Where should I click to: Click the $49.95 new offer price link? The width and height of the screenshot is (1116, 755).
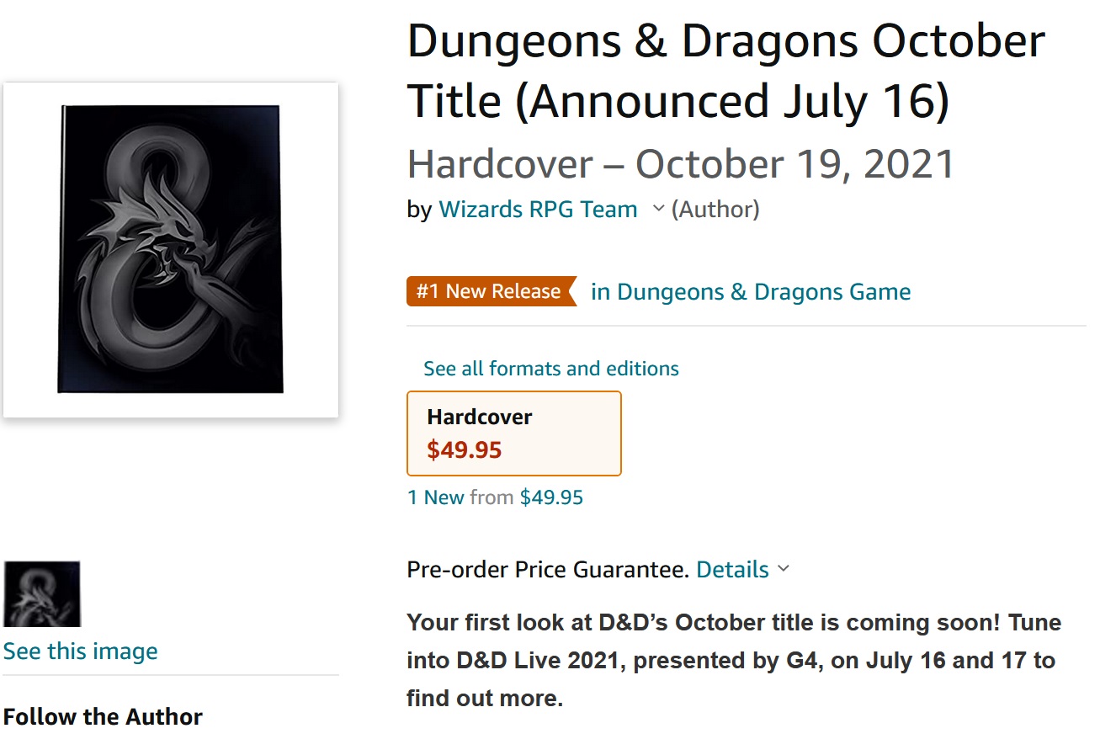coord(551,497)
